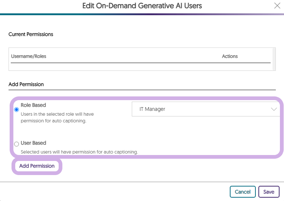Click the Role Based option label
284x201 pixels.
tap(33, 105)
